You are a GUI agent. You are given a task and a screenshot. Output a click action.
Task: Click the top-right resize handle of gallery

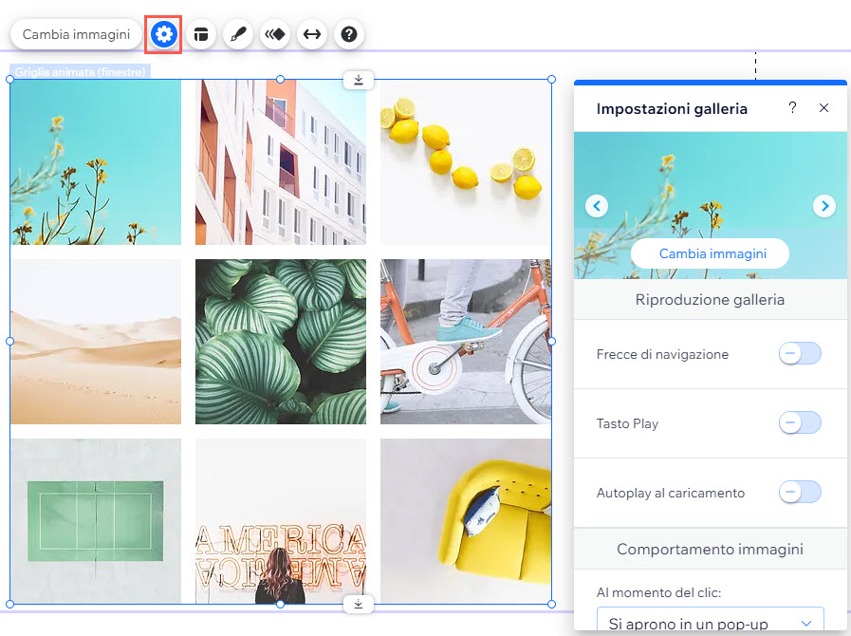tap(551, 80)
